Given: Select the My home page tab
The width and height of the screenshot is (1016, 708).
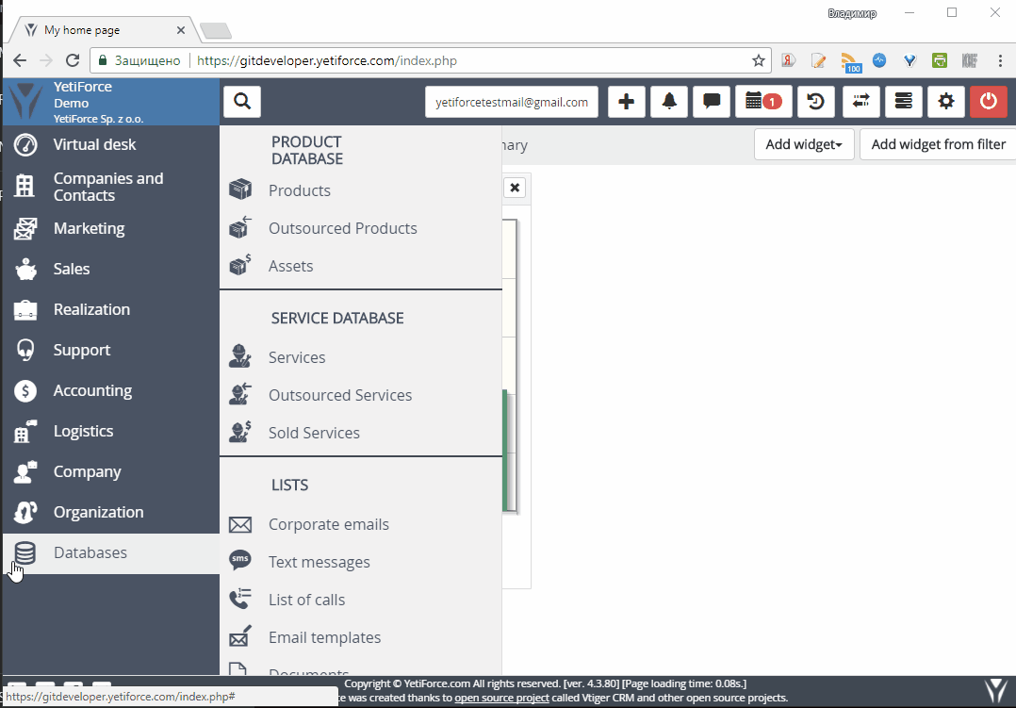Looking at the screenshot, I should coord(104,30).
